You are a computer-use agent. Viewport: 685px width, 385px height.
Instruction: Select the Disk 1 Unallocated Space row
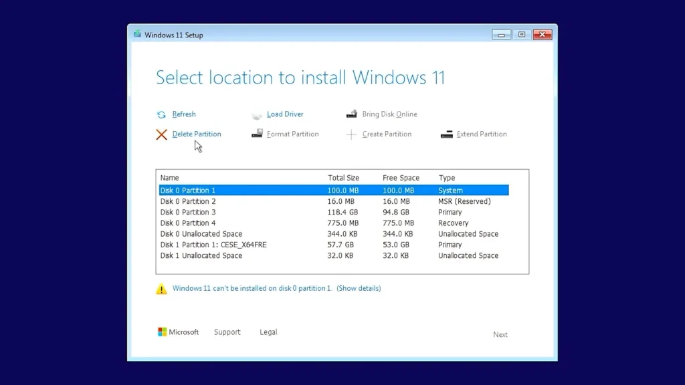pos(334,256)
